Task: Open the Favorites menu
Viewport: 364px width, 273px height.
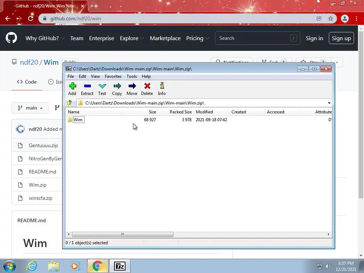Action: (113, 76)
